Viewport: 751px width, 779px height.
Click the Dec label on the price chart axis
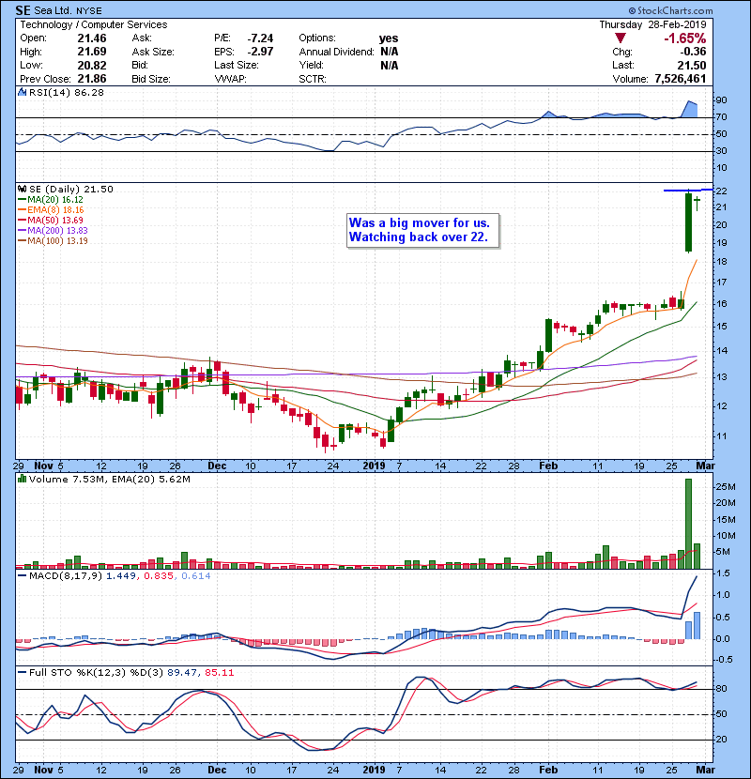[x=217, y=466]
